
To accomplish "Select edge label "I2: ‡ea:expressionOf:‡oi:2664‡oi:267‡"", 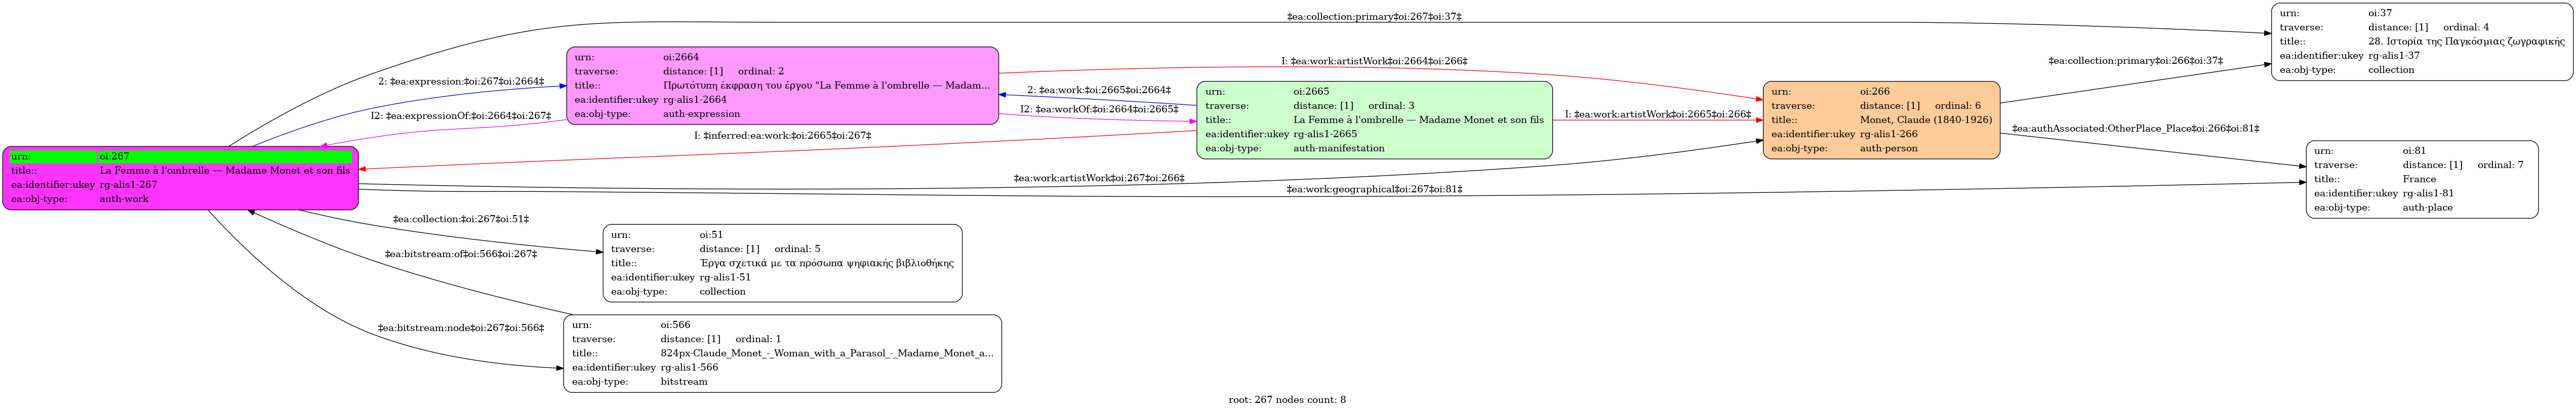I will [x=460, y=116].
